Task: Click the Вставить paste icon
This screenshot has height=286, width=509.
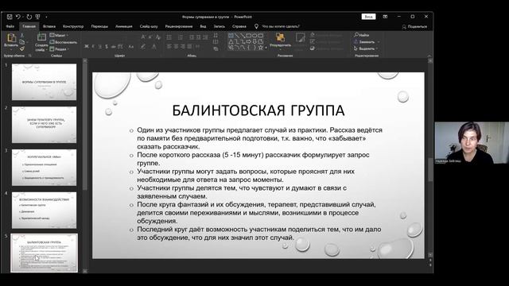Action: [x=11, y=38]
